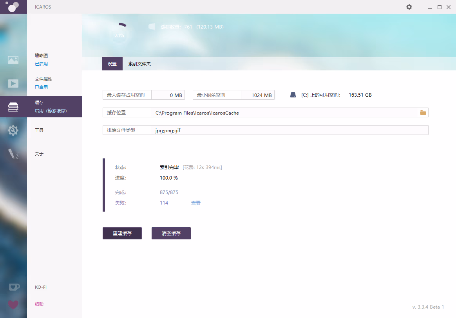Viewport: 456px width, 318px height.
Task: Click the Icaros logo at top-left
Action: pos(13,7)
